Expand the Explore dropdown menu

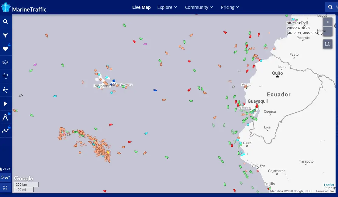tap(167, 7)
